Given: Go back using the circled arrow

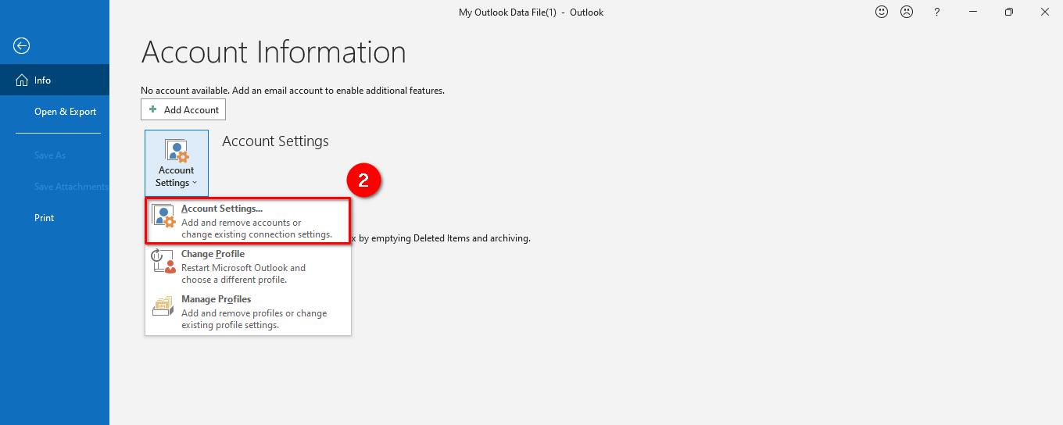Looking at the screenshot, I should (x=22, y=46).
